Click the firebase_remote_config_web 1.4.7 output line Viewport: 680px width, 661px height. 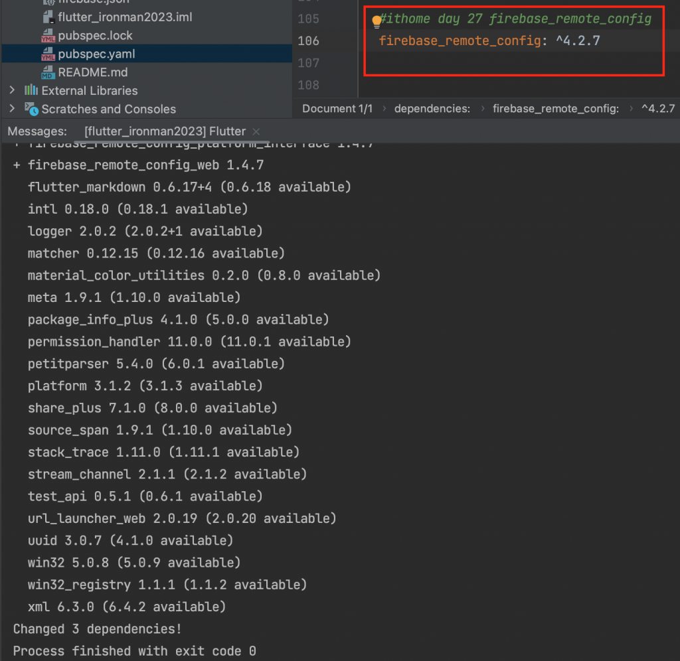[x=145, y=165]
